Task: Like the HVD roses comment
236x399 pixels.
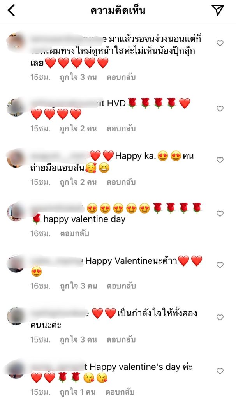Action: (220, 109)
